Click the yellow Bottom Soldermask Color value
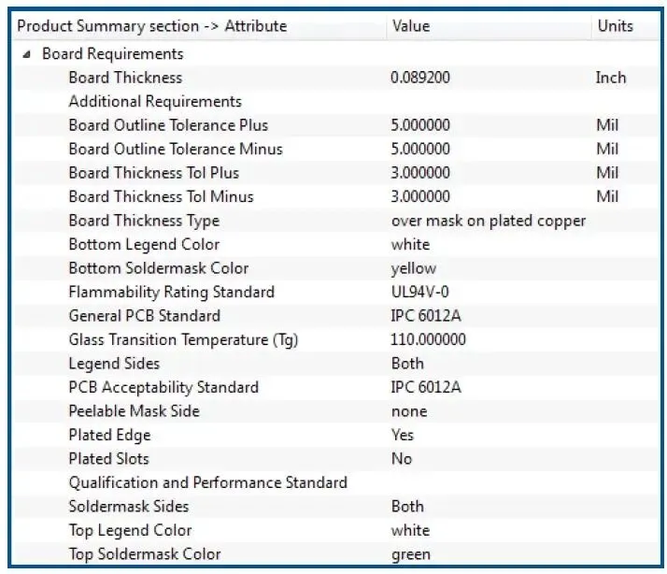Viewport: 667px width, 574px height. pyautogui.click(x=413, y=268)
